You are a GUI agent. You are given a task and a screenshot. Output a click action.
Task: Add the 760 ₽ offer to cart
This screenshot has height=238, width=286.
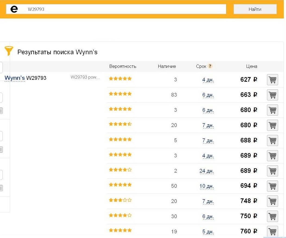pos(272,231)
